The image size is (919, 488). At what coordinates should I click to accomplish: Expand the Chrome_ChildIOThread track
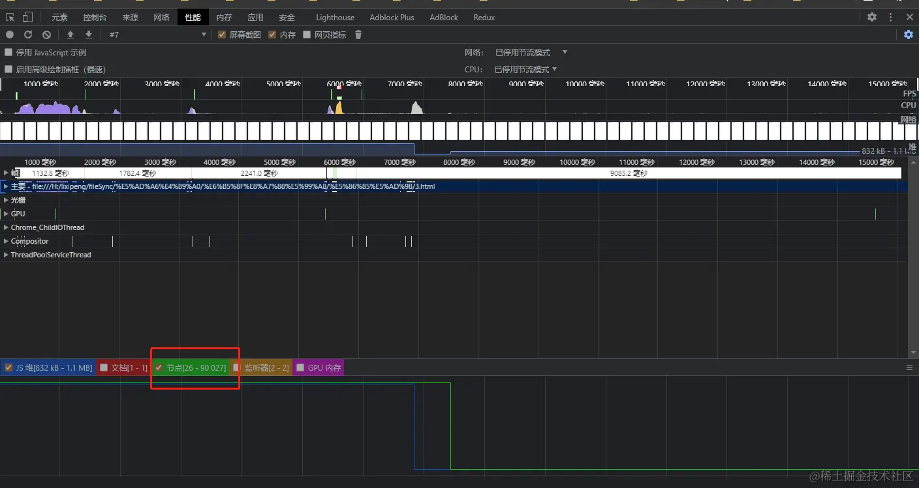click(7, 227)
